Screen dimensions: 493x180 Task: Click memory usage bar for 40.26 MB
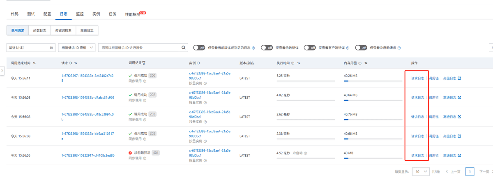373,81
